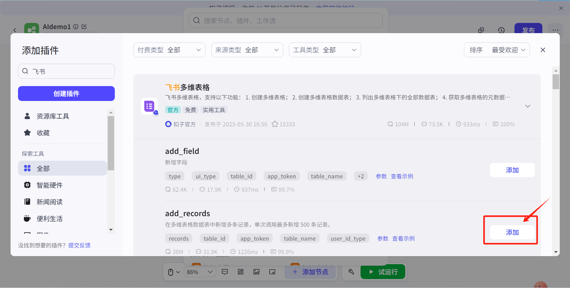Viewport: 570px width, 288px height.
Task: Open the 提交反馈 link
Action: (x=79, y=245)
